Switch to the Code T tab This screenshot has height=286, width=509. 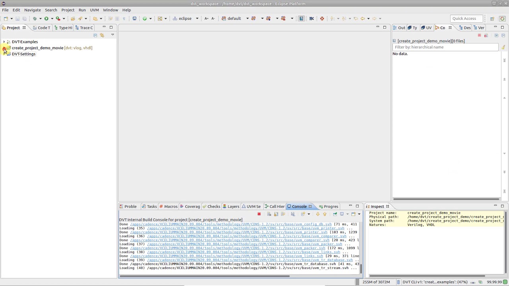click(41, 28)
